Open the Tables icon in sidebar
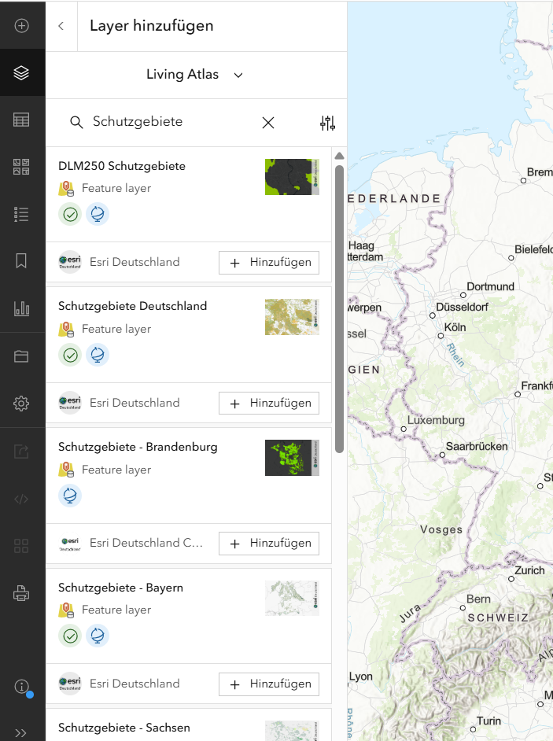This screenshot has width=553, height=741. (22, 120)
